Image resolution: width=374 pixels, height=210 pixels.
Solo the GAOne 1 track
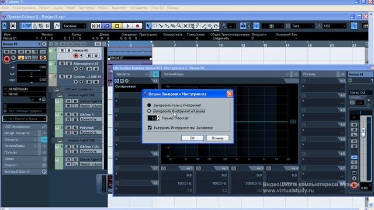pyautogui.click(x=75, y=114)
